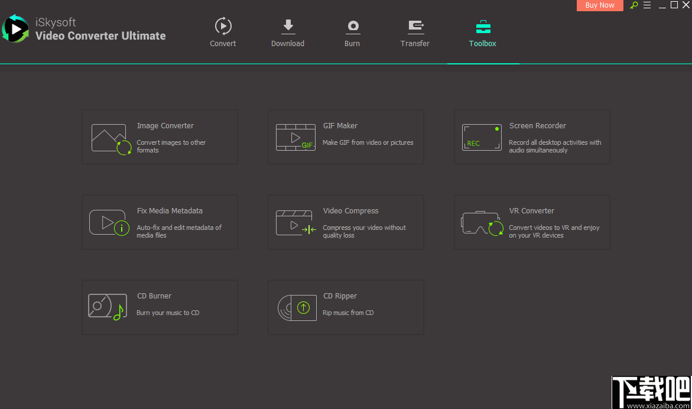The image size is (692, 409).
Task: Click the Download arrow icon
Action: [x=288, y=27]
